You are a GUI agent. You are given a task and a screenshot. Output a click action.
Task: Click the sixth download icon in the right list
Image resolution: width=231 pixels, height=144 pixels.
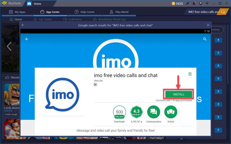(218, 104)
